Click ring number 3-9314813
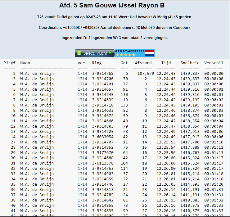 pyautogui.click(x=103, y=190)
